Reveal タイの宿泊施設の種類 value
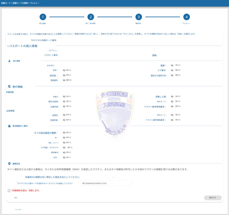This screenshot has width=229, height=215. click(64, 133)
